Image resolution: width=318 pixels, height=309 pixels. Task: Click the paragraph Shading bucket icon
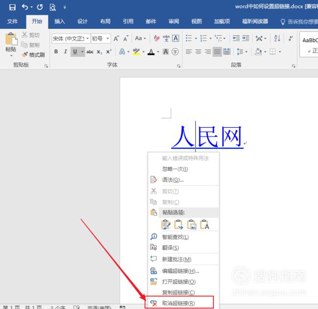click(x=258, y=51)
